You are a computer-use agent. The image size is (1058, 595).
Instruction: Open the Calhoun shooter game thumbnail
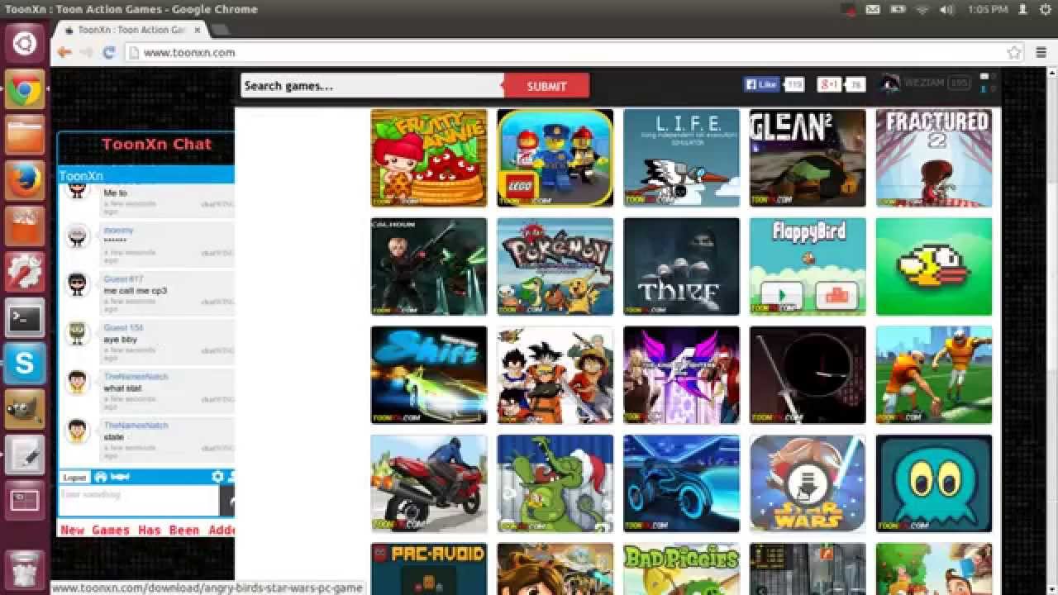point(429,266)
